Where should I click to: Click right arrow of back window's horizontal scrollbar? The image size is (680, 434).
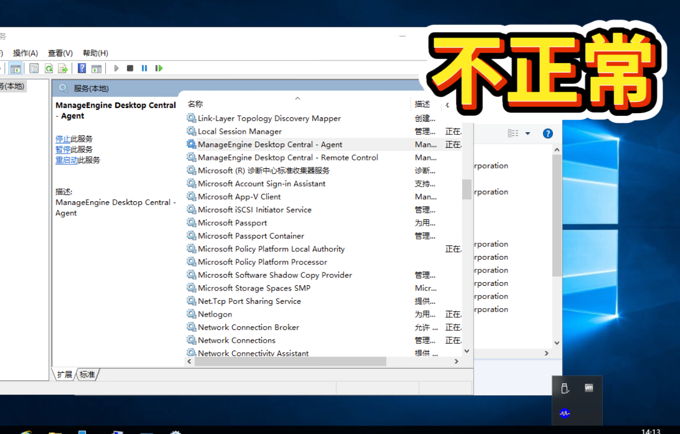tap(547, 353)
